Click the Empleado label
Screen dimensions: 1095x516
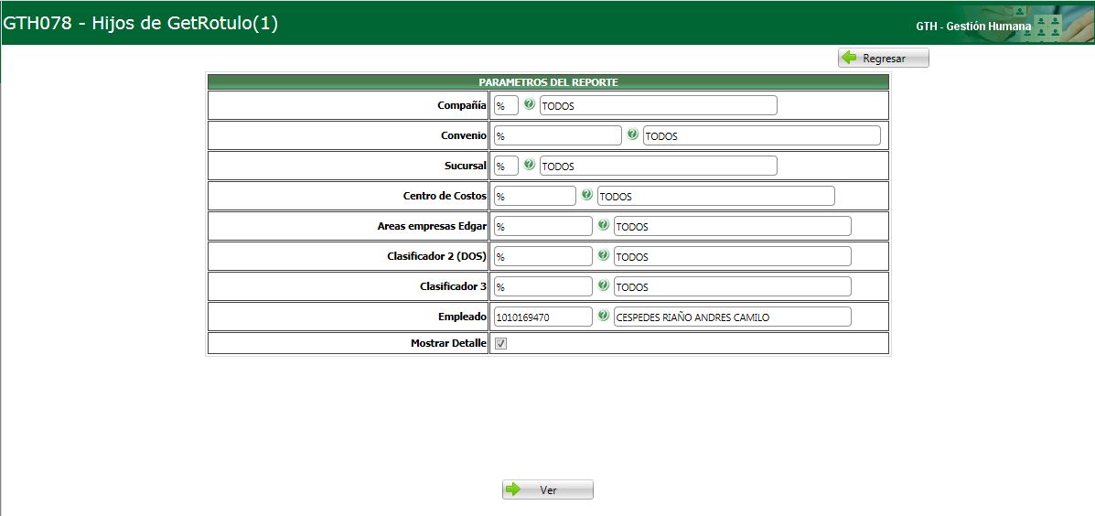pos(462,317)
